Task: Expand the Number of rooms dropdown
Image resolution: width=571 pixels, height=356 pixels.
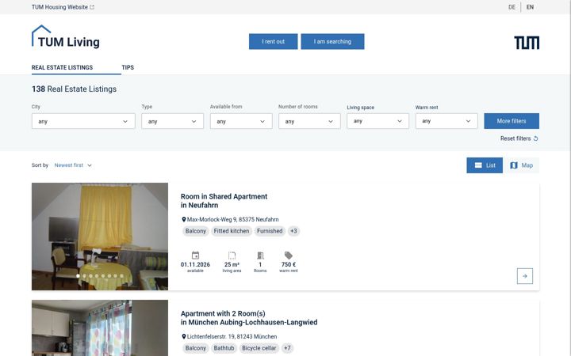Action: 309,121
